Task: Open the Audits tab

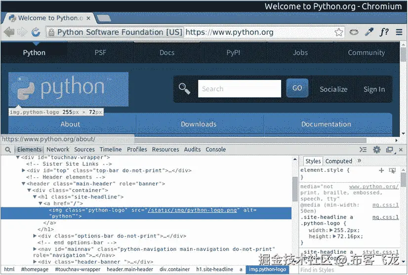Action: coord(192,150)
